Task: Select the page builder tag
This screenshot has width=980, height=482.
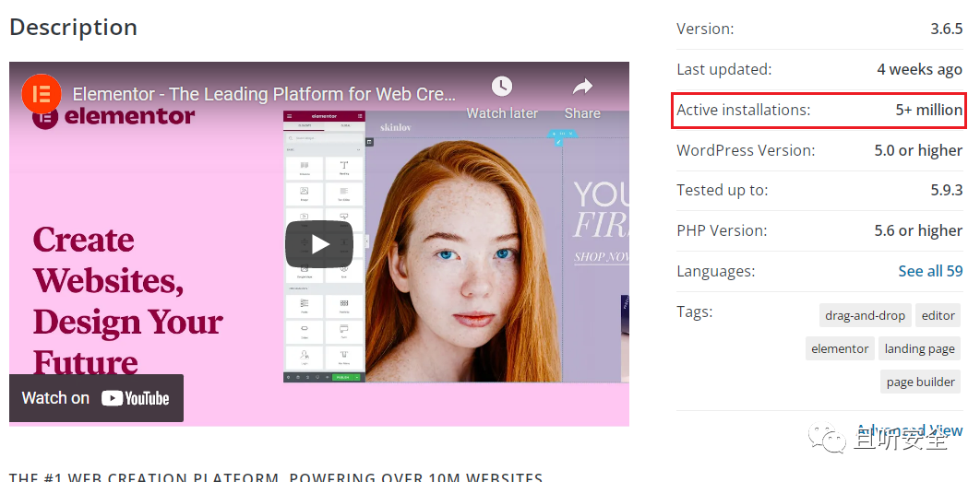Action: [x=921, y=382]
